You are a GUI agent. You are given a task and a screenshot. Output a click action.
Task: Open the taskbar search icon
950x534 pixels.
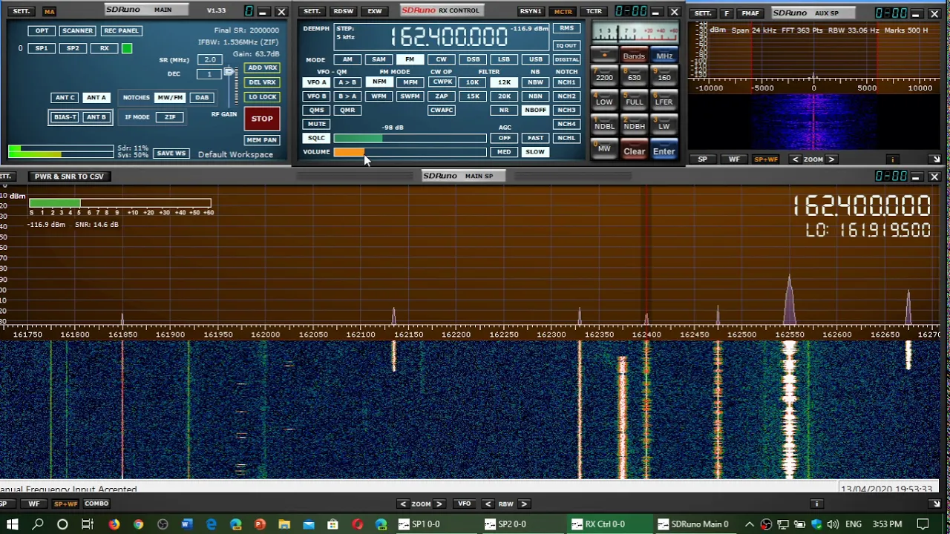pyautogui.click(x=38, y=524)
